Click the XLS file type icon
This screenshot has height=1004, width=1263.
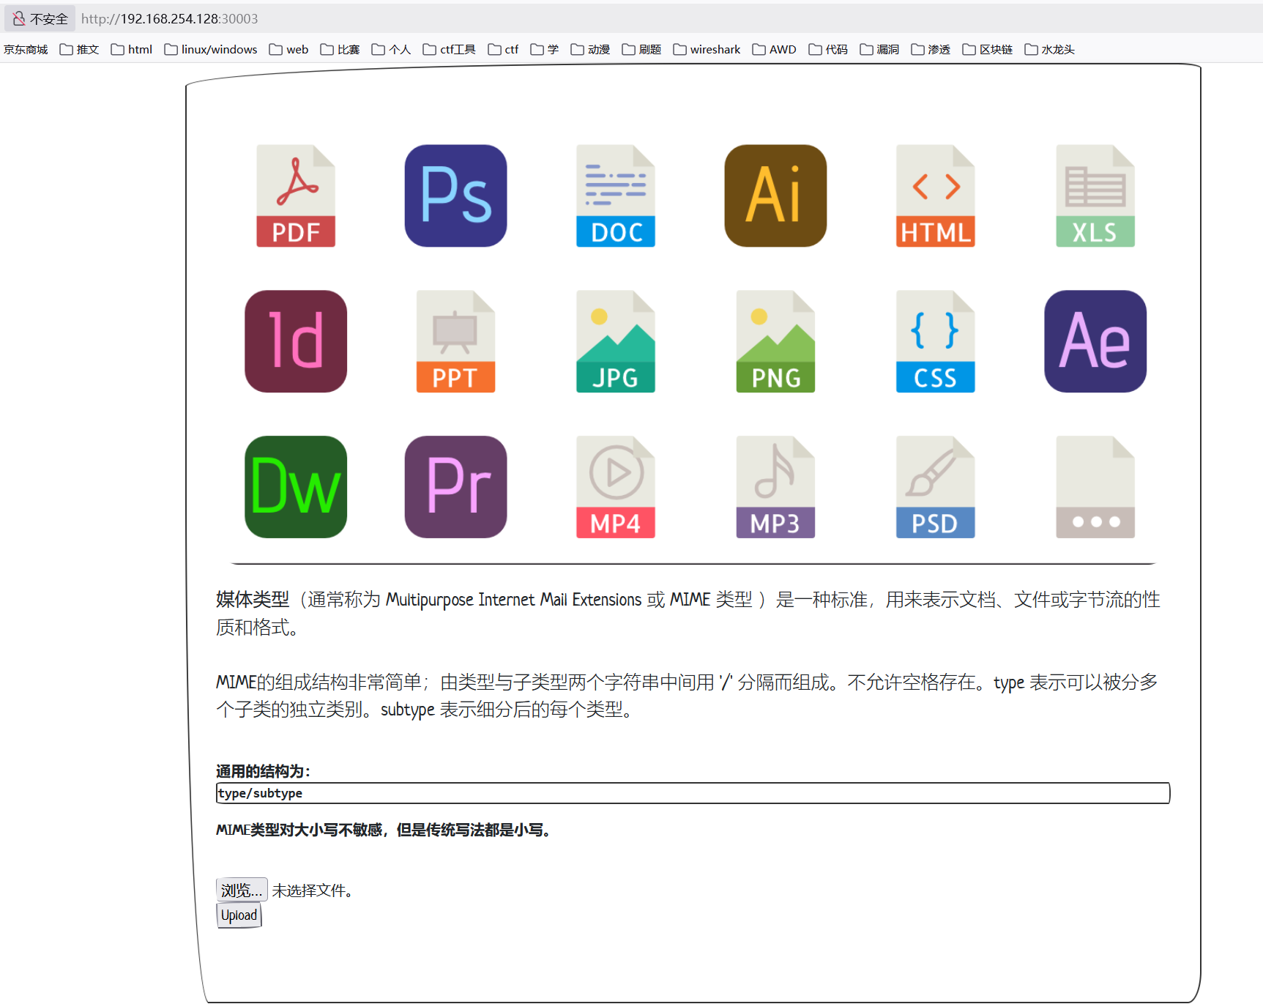click(1095, 196)
